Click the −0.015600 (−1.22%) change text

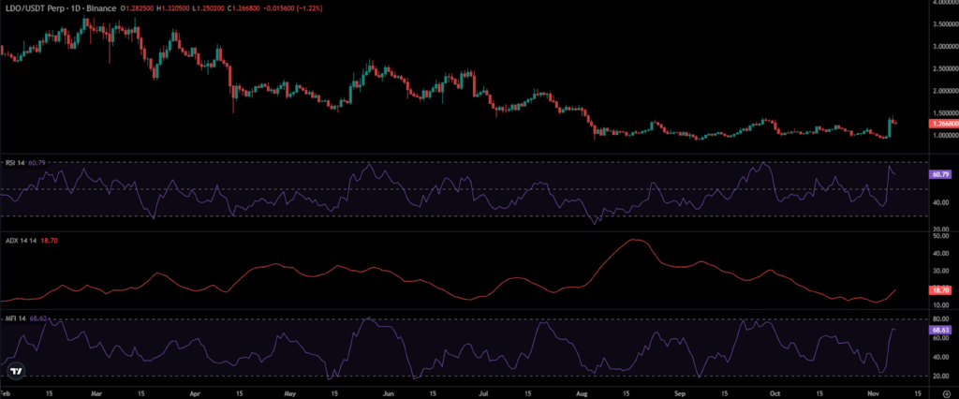click(x=292, y=8)
